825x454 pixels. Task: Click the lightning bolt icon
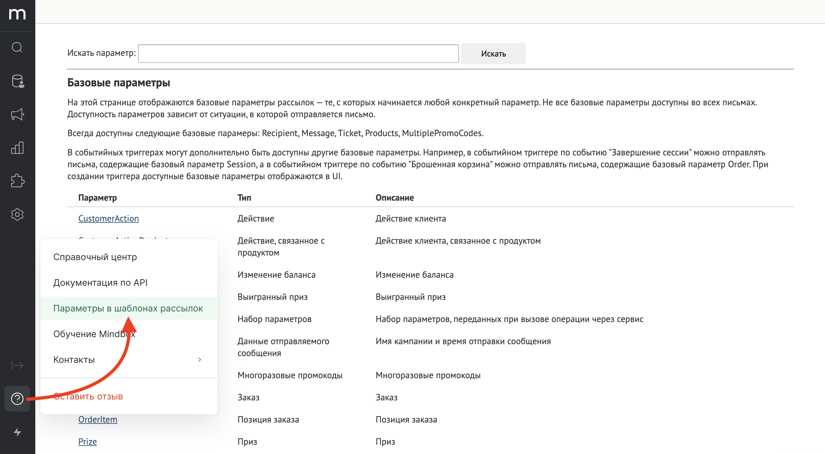[x=17, y=432]
